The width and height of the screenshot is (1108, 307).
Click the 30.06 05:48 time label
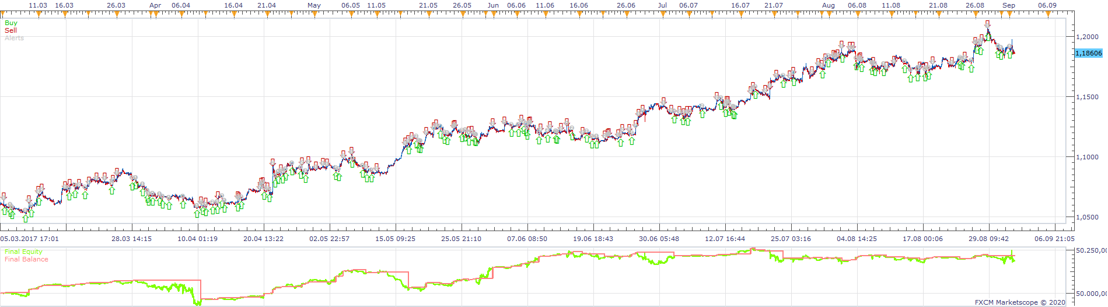(x=659, y=239)
